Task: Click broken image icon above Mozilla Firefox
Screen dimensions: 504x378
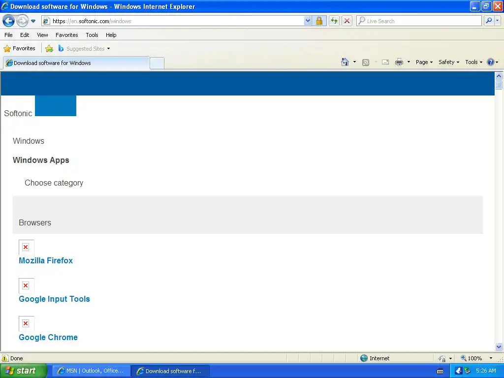Action: pos(26,247)
